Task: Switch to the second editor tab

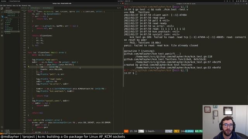Action: tap(35, 8)
